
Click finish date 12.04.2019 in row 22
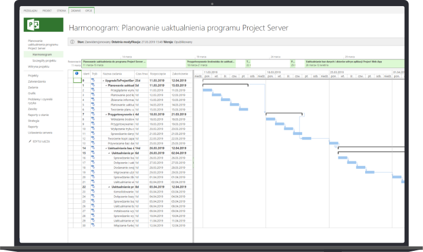179,187
